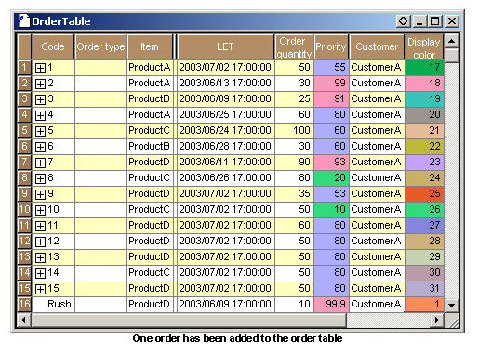This screenshot has height=353, width=479.
Task: Expand order code 7 row
Action: (x=40, y=163)
